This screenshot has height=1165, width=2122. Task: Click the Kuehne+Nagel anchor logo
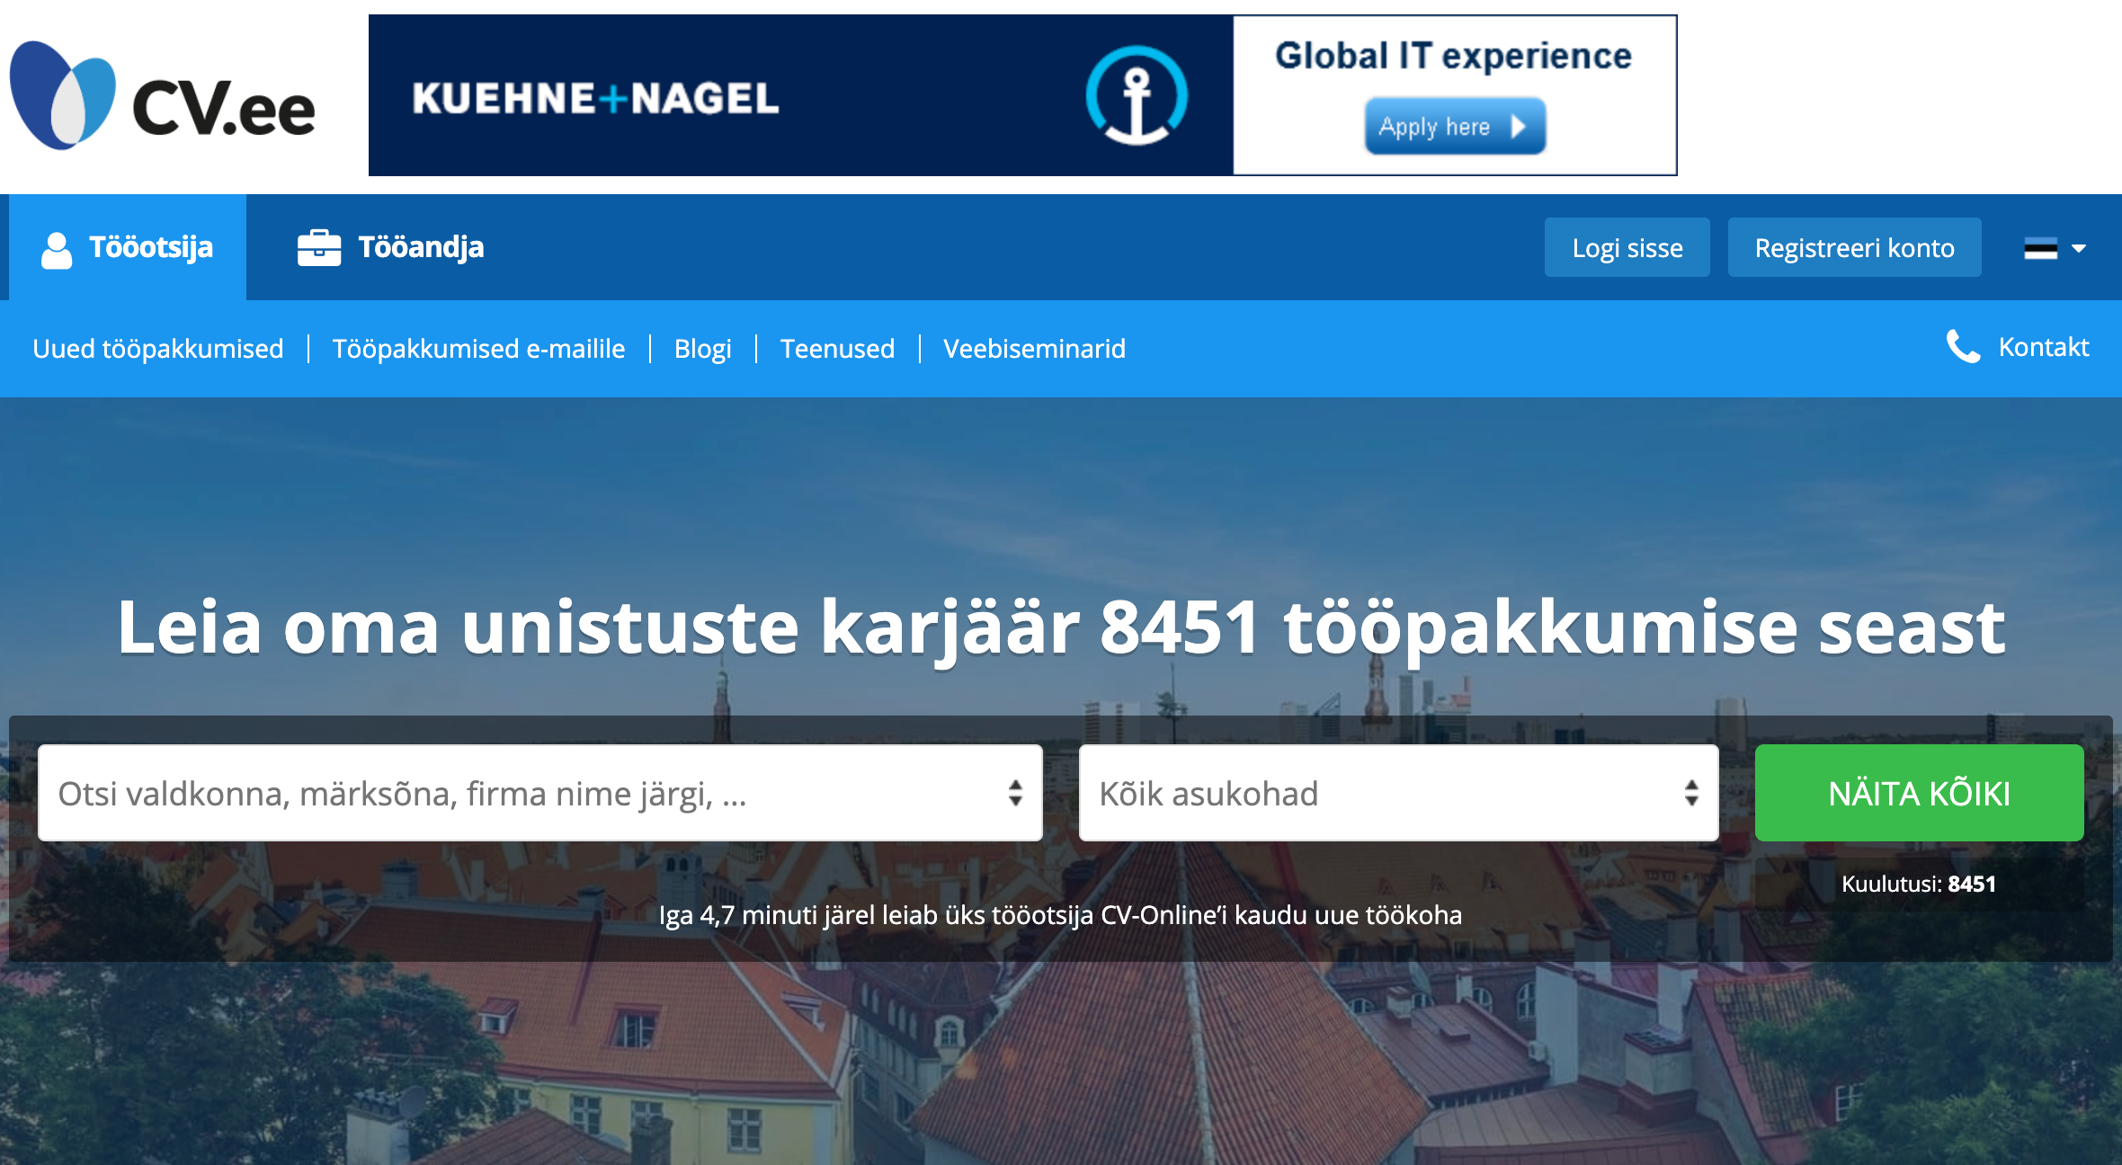[x=1137, y=95]
